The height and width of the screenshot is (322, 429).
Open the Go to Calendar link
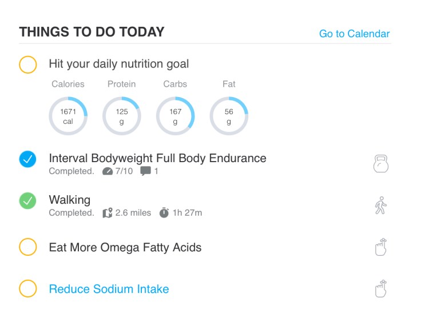[354, 34]
